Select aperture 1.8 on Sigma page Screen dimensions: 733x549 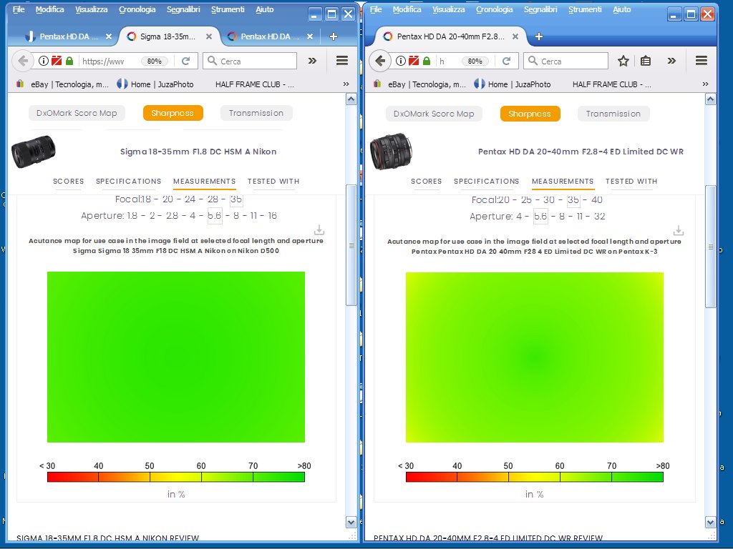[x=132, y=216]
